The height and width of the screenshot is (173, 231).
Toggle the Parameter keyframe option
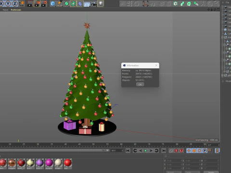[x=205, y=150]
